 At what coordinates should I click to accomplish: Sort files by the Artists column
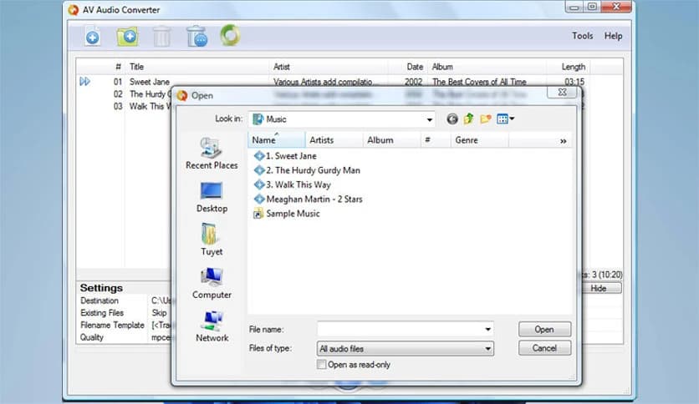click(x=334, y=139)
